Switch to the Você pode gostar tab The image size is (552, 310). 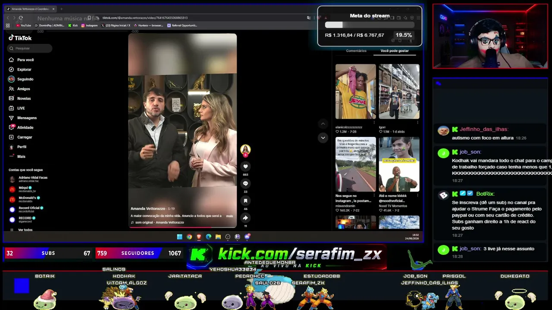[x=395, y=51]
